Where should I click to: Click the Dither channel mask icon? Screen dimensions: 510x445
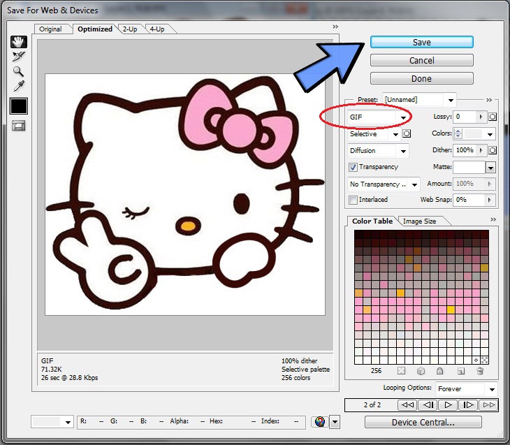[493, 150]
